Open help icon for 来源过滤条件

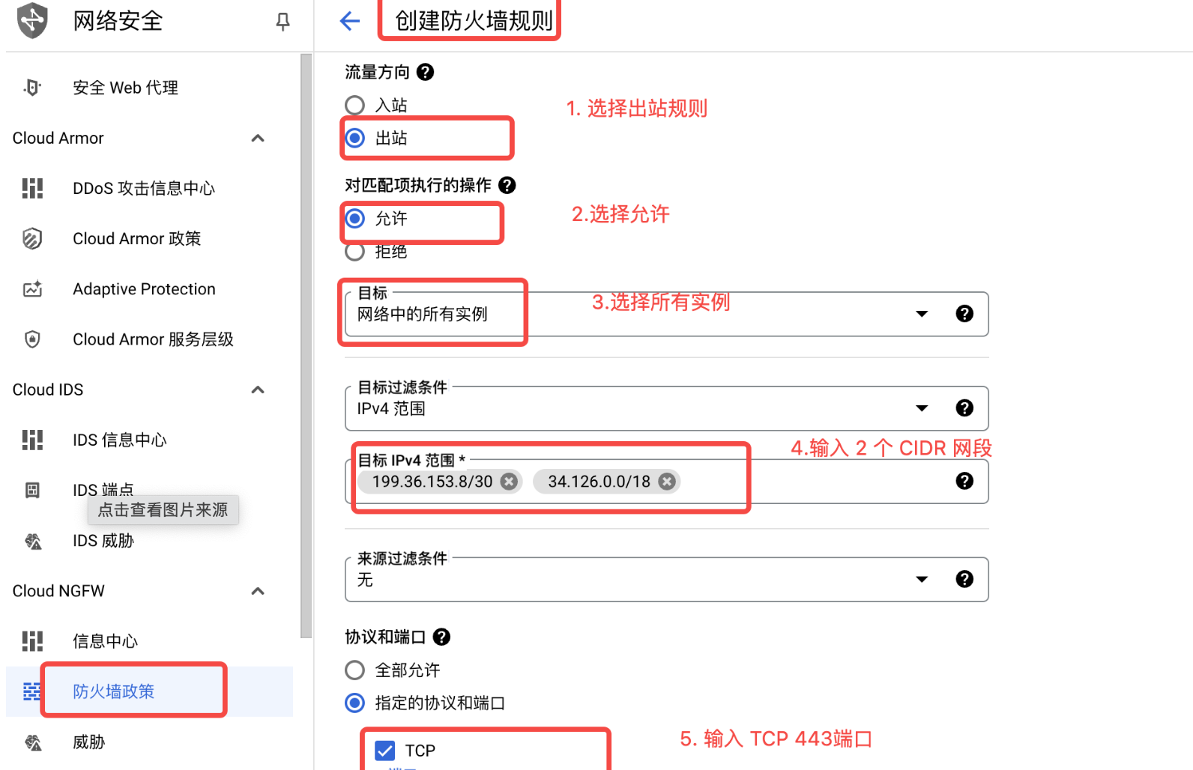coord(964,579)
